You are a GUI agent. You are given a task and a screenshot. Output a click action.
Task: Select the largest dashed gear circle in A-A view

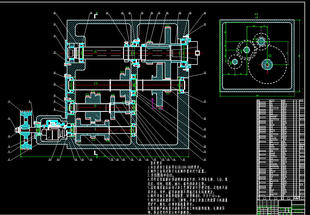point(267,65)
